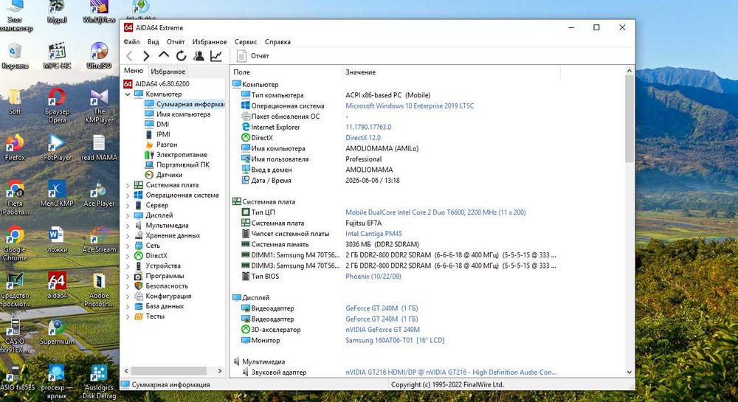Open the aida64 desktop shortcut

(57, 285)
